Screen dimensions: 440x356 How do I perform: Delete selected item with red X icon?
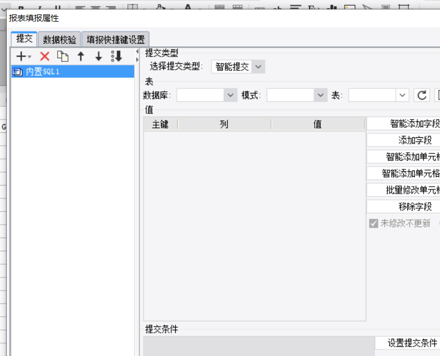(45, 56)
